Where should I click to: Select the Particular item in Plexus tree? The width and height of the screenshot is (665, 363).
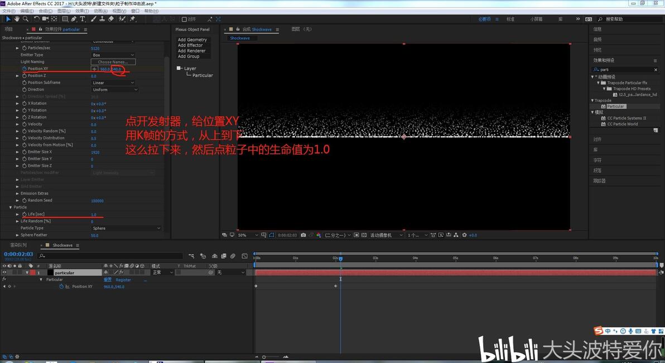(203, 75)
